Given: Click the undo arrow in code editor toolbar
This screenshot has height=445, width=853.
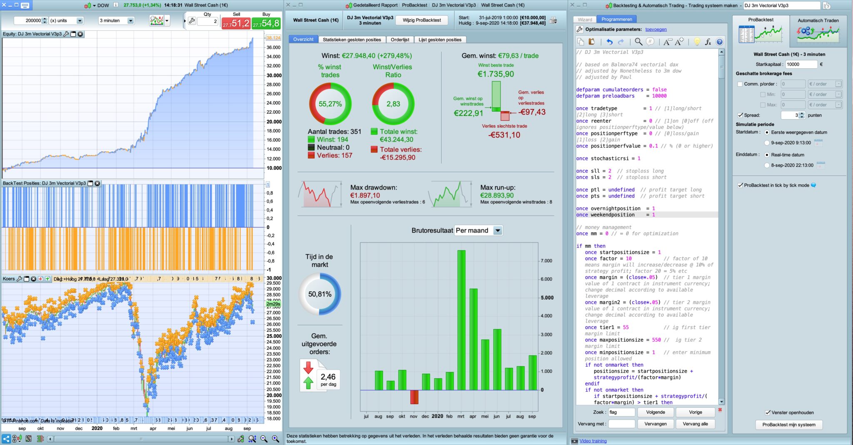Looking at the screenshot, I should pyautogui.click(x=609, y=42).
